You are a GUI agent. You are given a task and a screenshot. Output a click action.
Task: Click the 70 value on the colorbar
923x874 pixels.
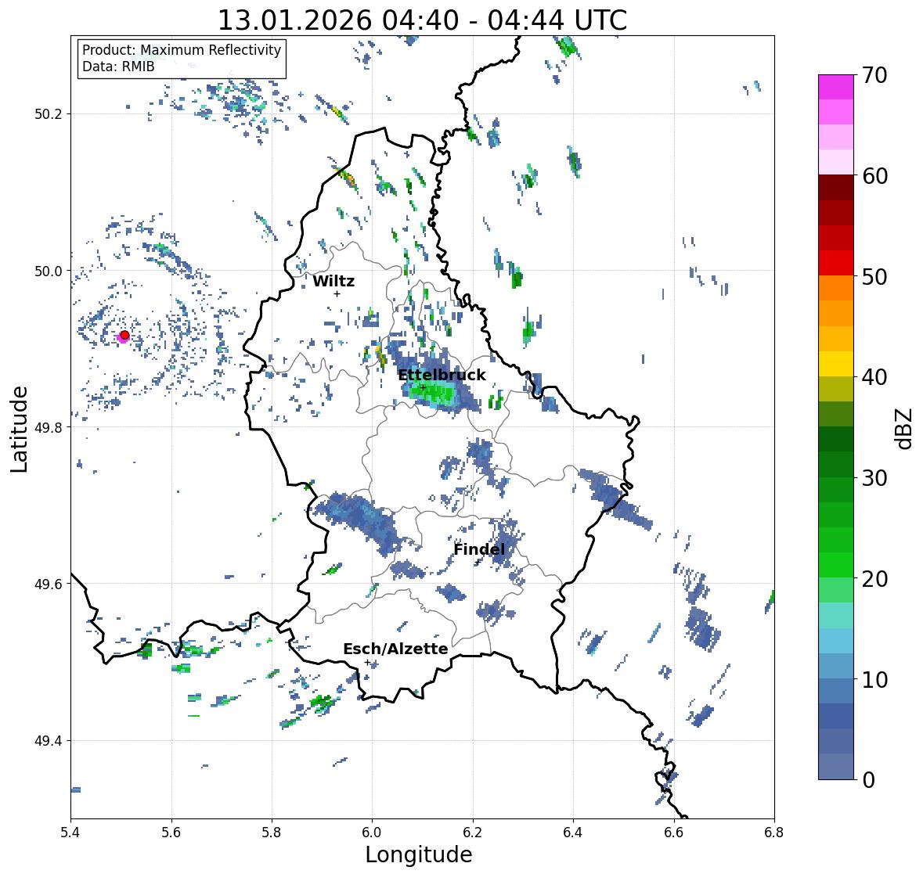(874, 75)
